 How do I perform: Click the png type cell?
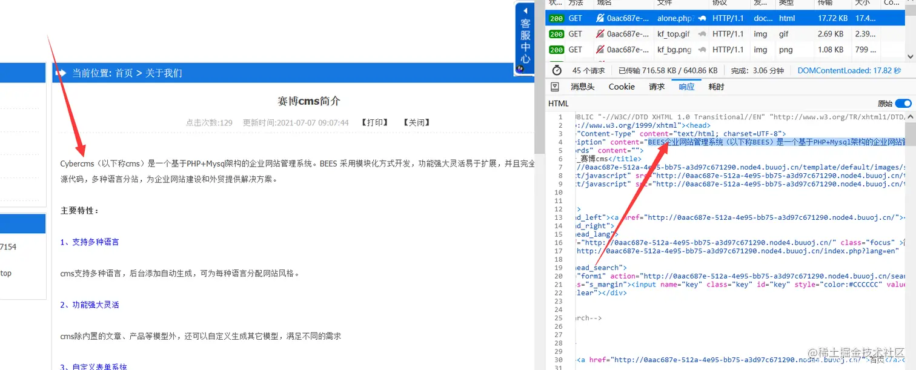pos(786,50)
